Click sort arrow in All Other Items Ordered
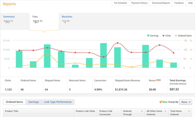This screenshot has height=117, width=195. (165, 111)
